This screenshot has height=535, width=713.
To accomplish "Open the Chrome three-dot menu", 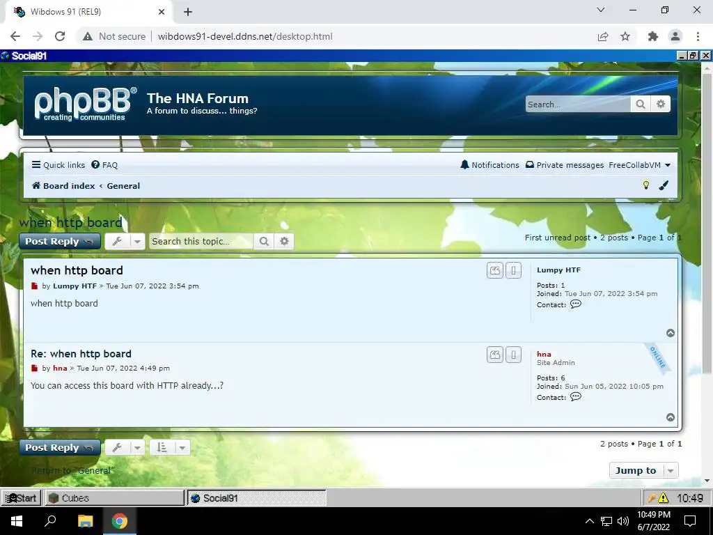I will click(x=698, y=36).
